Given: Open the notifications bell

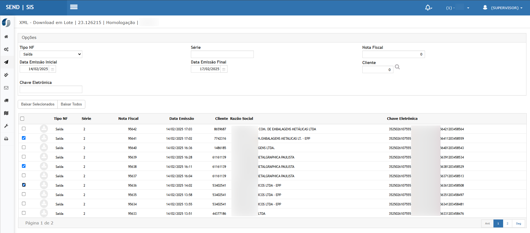Looking at the screenshot, I should (x=428, y=8).
